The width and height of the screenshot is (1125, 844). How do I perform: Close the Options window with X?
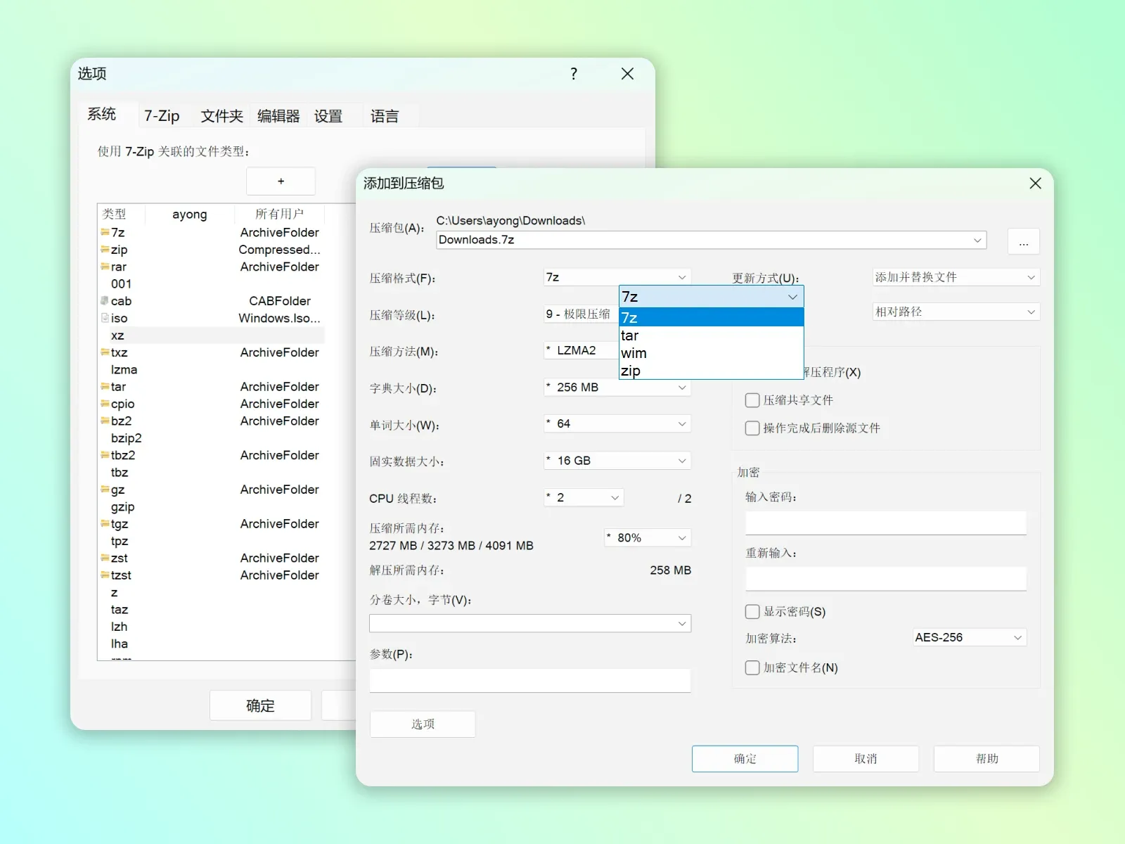[627, 74]
